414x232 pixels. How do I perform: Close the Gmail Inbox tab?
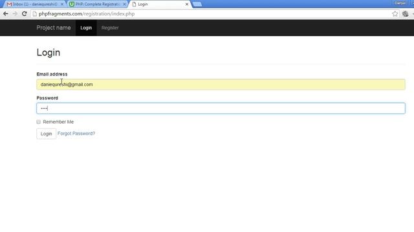(62, 5)
